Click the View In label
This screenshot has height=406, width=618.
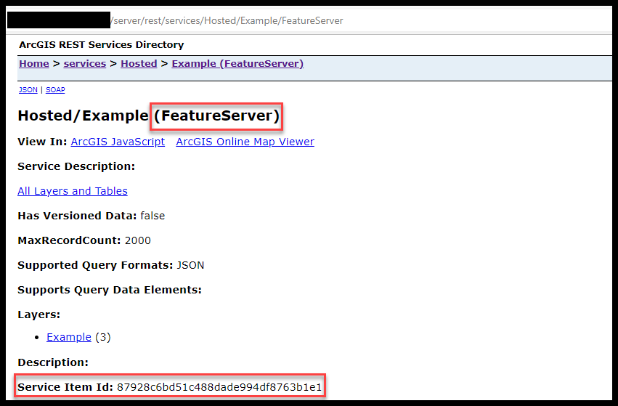point(42,142)
